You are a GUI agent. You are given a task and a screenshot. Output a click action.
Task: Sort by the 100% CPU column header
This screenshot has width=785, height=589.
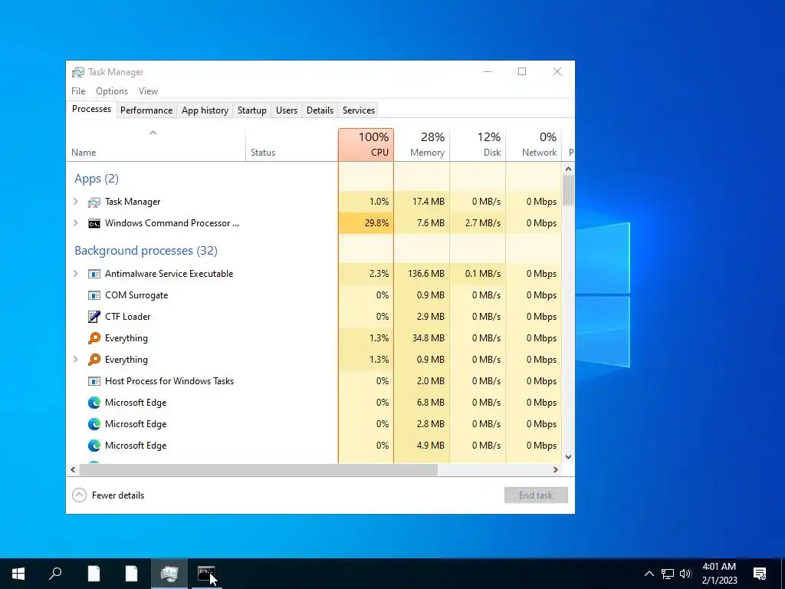coord(366,145)
